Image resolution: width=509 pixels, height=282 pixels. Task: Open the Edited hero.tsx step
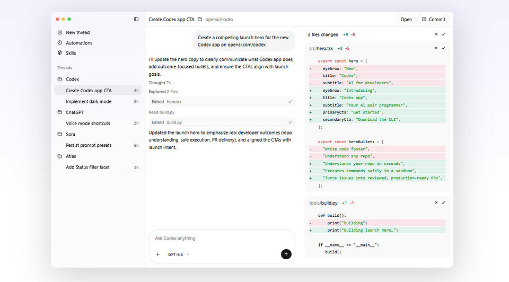[222, 102]
